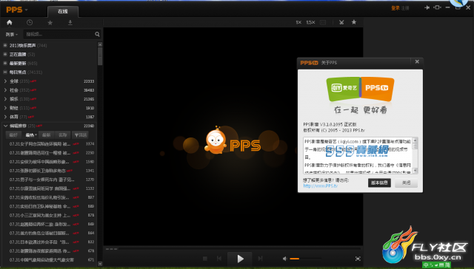Select the last video row with count 671

click(50, 259)
